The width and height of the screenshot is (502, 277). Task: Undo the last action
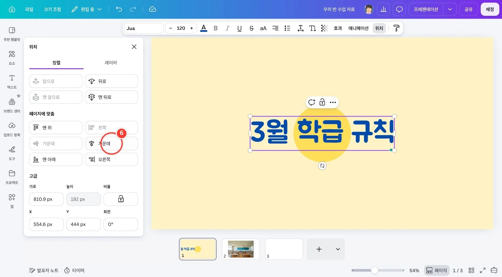point(119,9)
